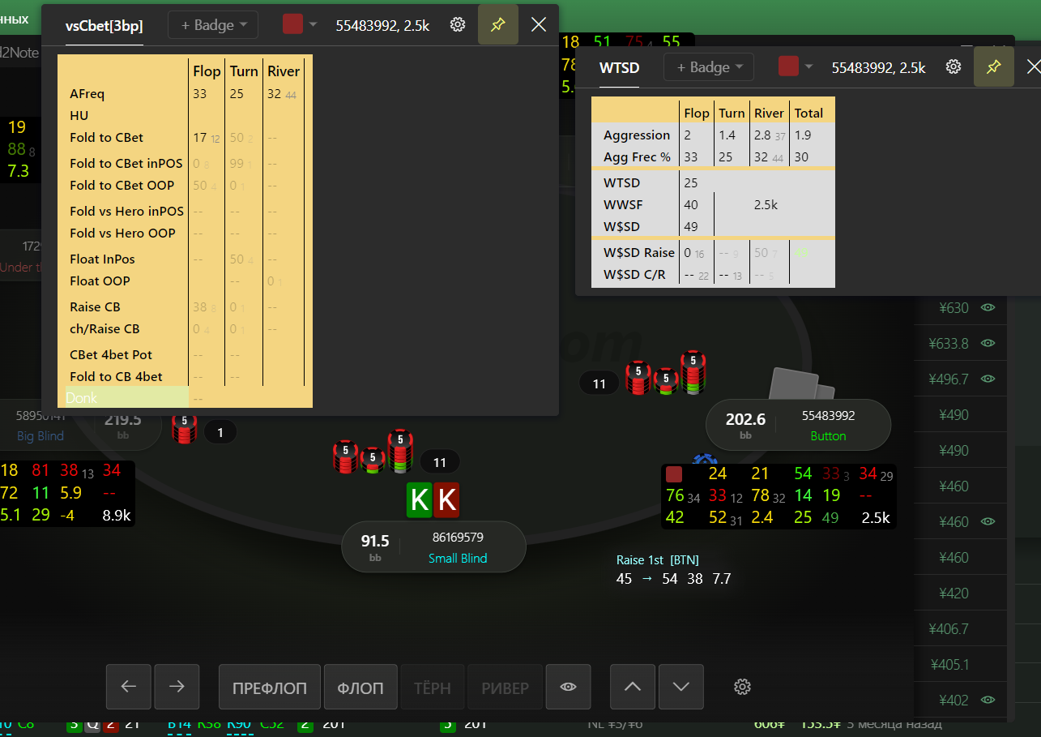
Task: Click Raise 1st [BTN] stat label
Action: tap(657, 559)
